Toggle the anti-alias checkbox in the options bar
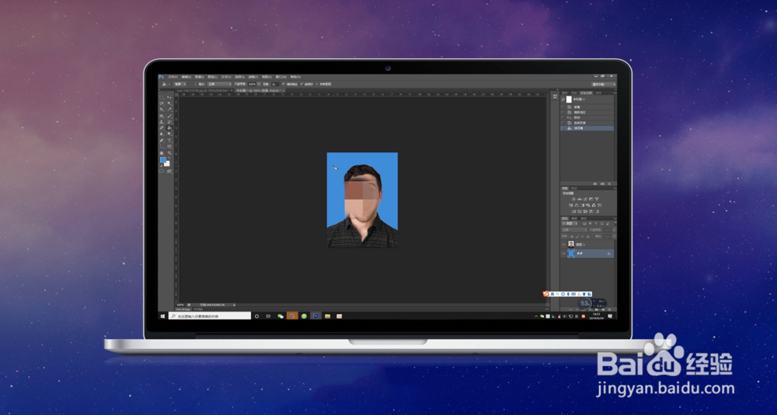Image resolution: width=777 pixels, height=415 pixels. tap(283, 84)
